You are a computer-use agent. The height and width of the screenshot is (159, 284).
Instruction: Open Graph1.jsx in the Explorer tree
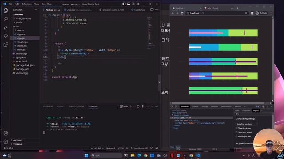coord(23,42)
